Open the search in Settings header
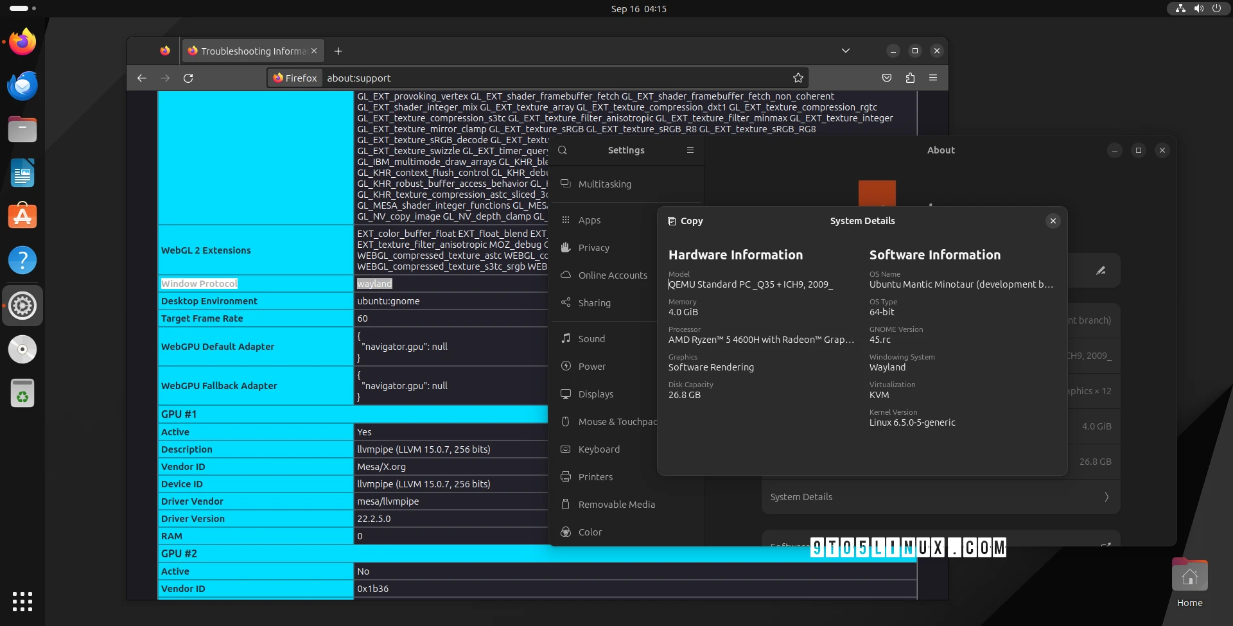This screenshot has width=1233, height=626. point(563,150)
